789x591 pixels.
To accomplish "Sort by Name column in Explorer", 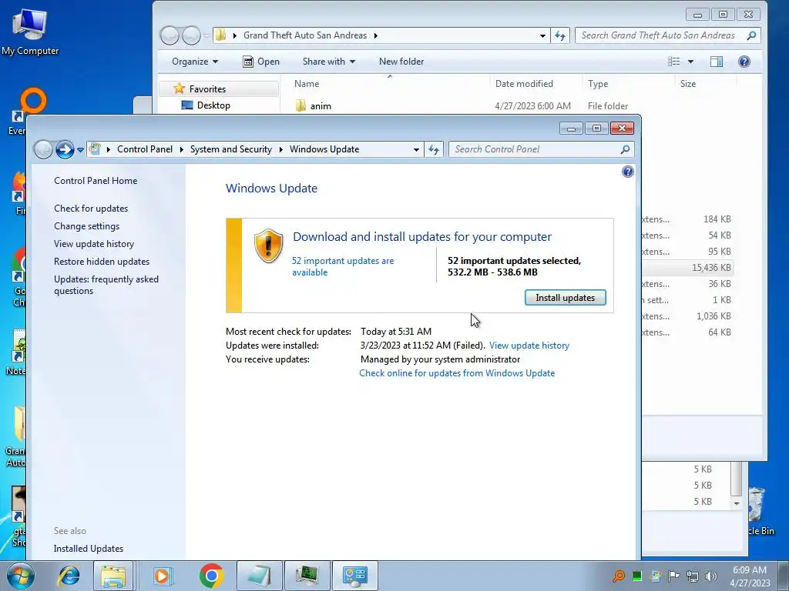I will [307, 83].
